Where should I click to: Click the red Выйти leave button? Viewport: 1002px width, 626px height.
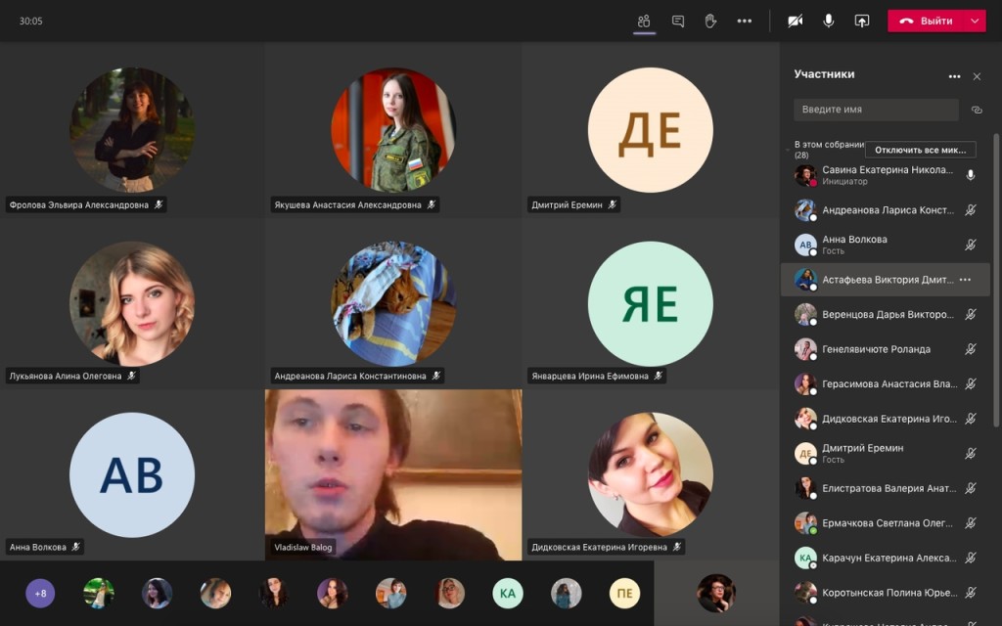927,22
